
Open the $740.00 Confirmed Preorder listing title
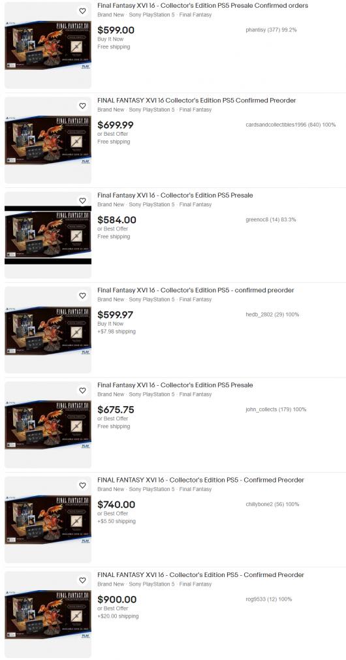coord(201,480)
